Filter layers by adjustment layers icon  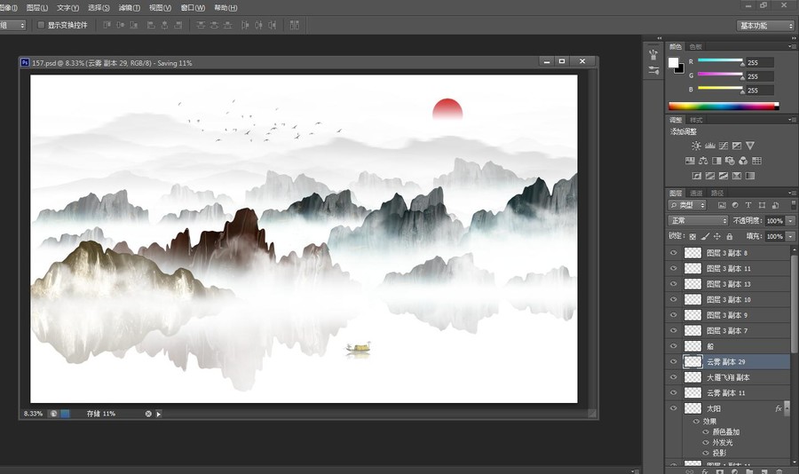tap(735, 205)
